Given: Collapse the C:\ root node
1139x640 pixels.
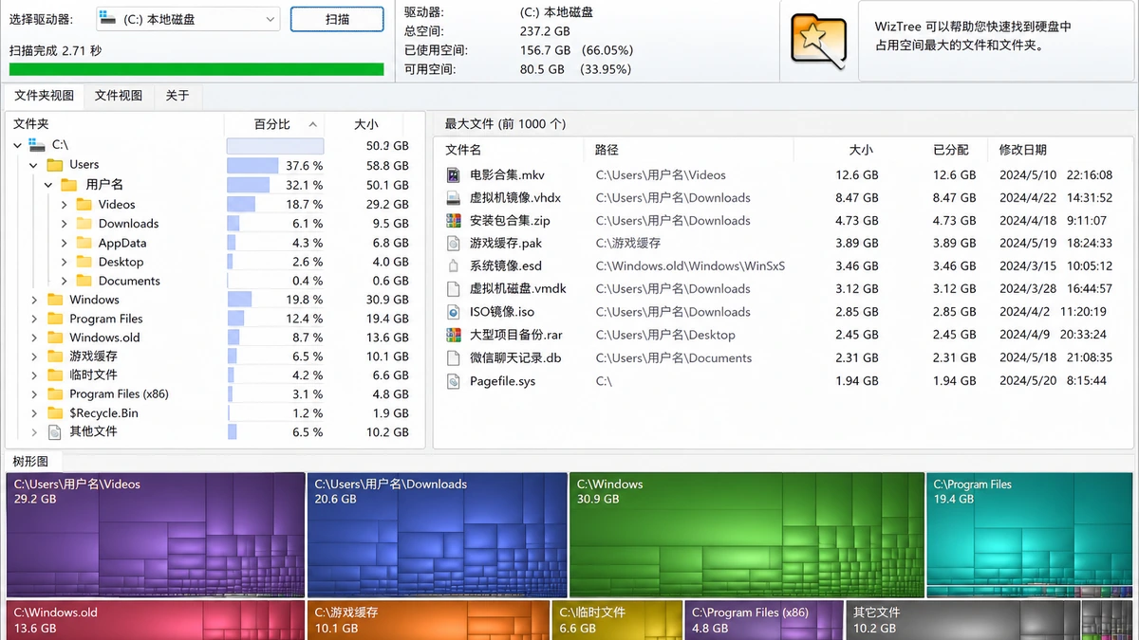Looking at the screenshot, I should (x=17, y=145).
